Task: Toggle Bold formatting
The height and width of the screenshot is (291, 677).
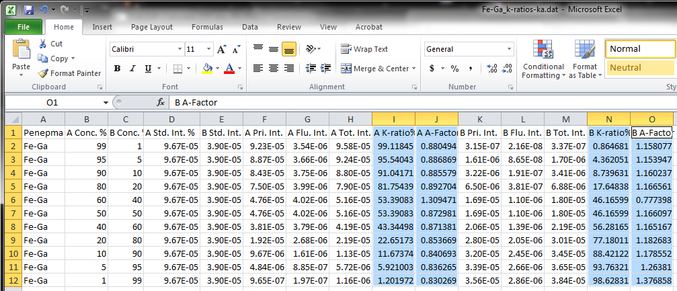Action: (117, 69)
